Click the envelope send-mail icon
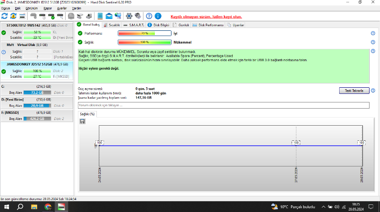380x212 pixels. coord(109,16)
